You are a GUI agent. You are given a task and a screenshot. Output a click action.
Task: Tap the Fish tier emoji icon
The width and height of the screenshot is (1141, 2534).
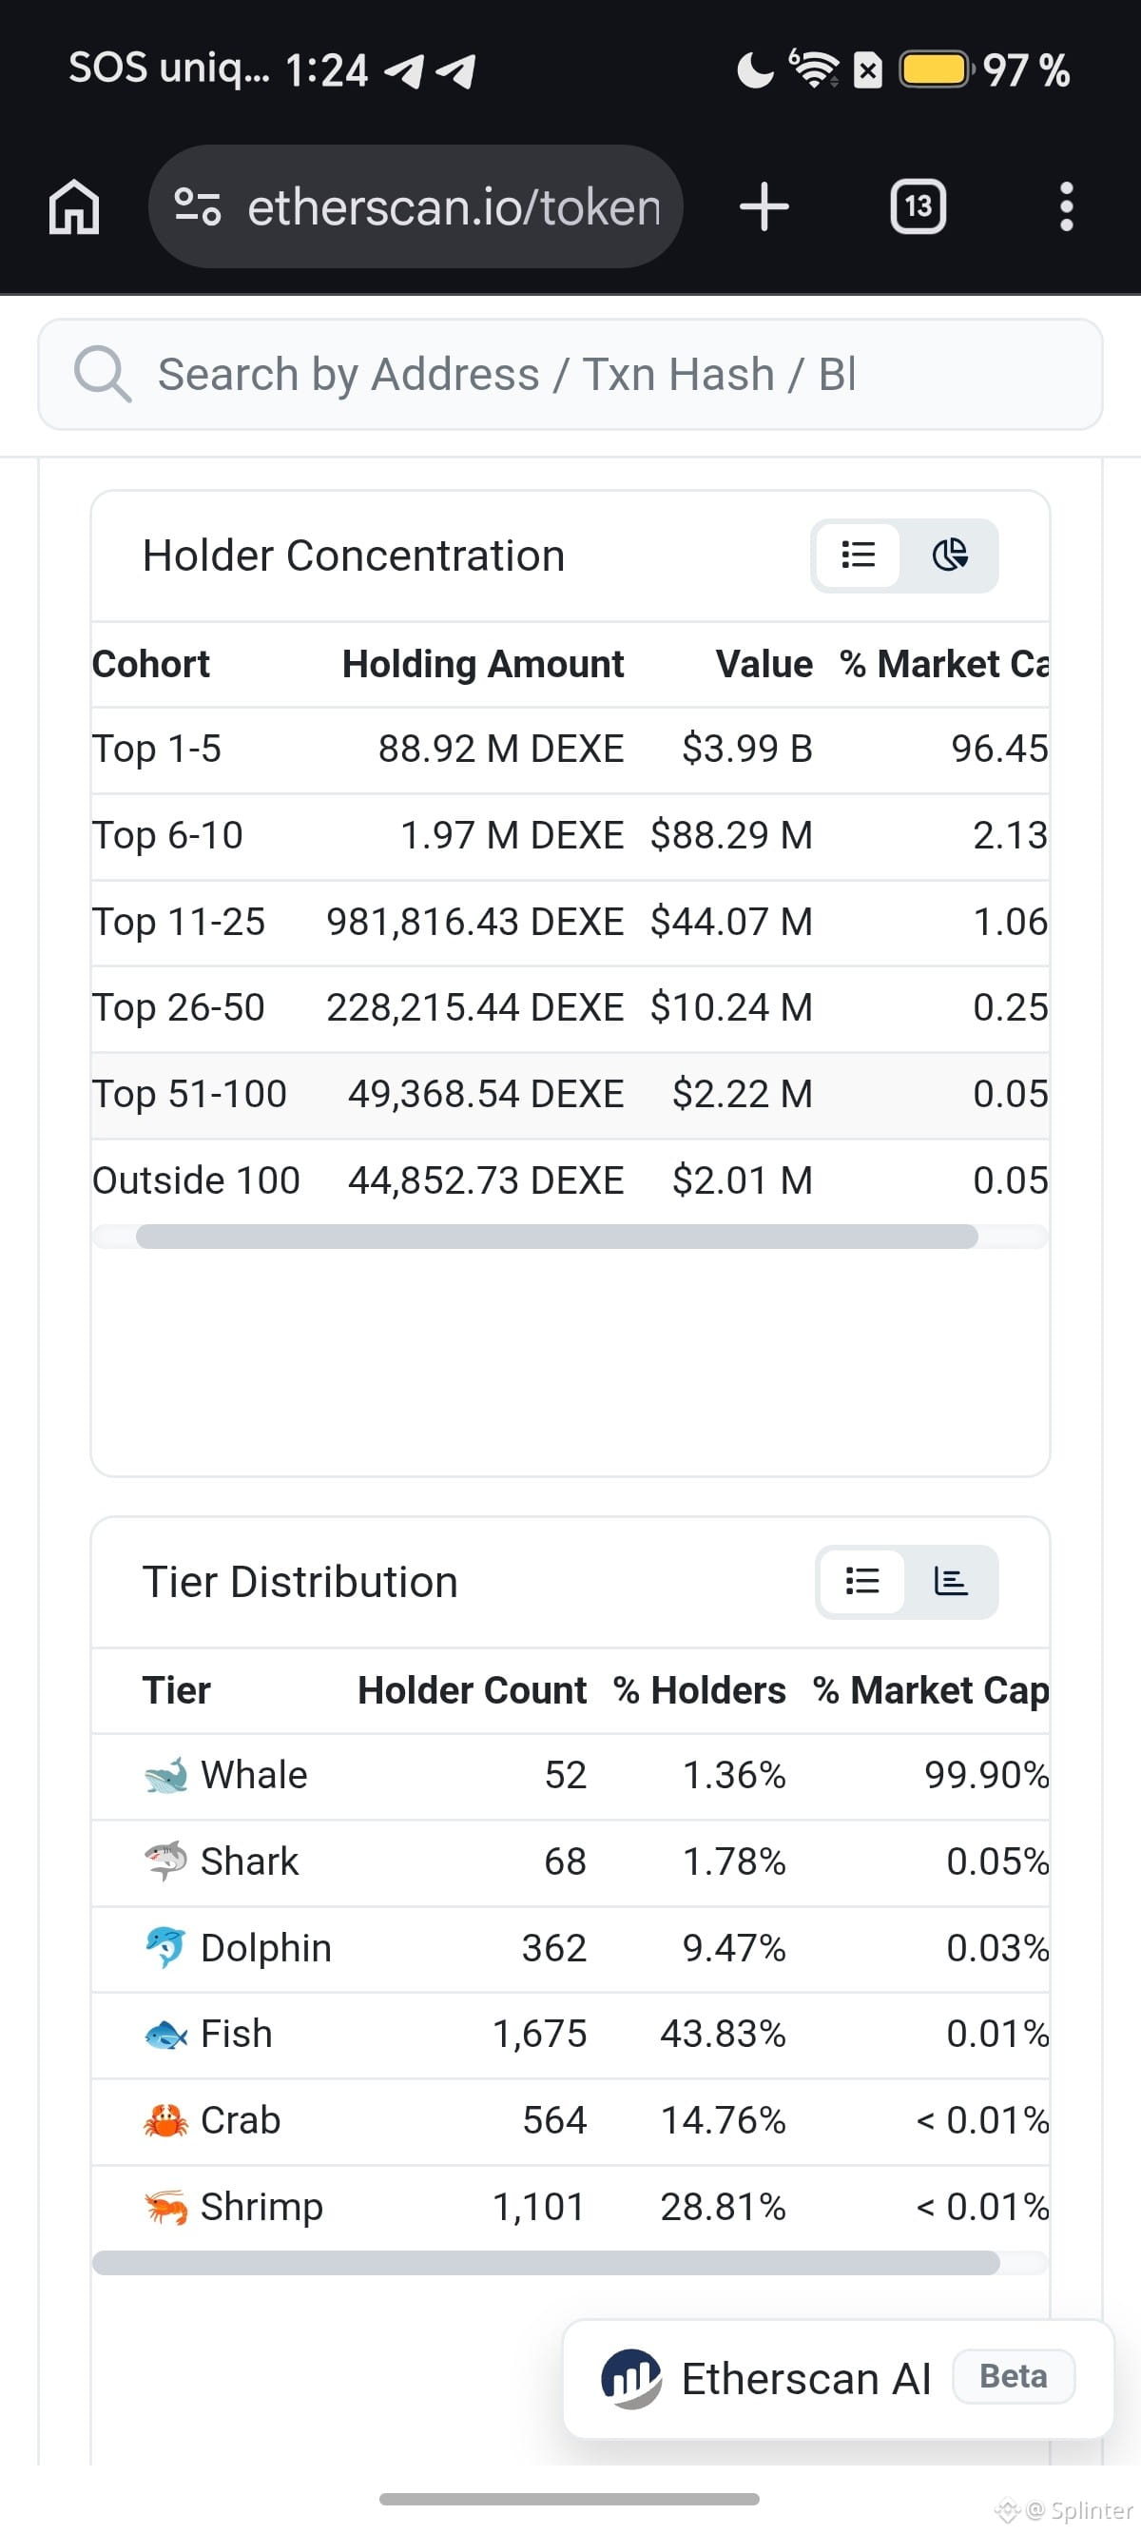[x=165, y=2035]
